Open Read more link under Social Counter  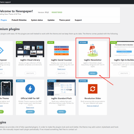pyautogui.click(x=61, y=69)
